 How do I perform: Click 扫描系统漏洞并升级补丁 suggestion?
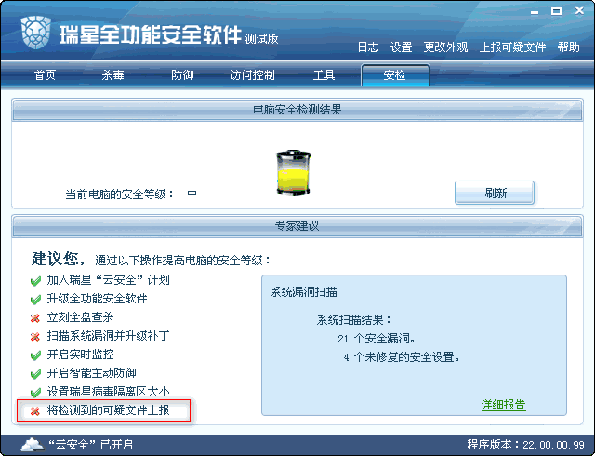pos(108,336)
